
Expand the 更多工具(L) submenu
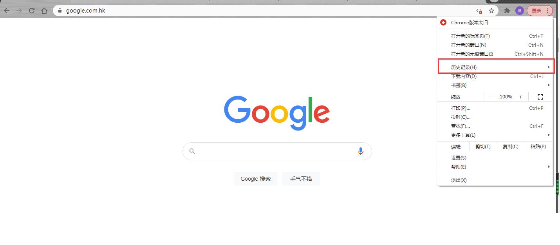[495, 135]
